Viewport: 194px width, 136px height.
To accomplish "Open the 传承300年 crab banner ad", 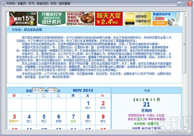I will 80,19.
